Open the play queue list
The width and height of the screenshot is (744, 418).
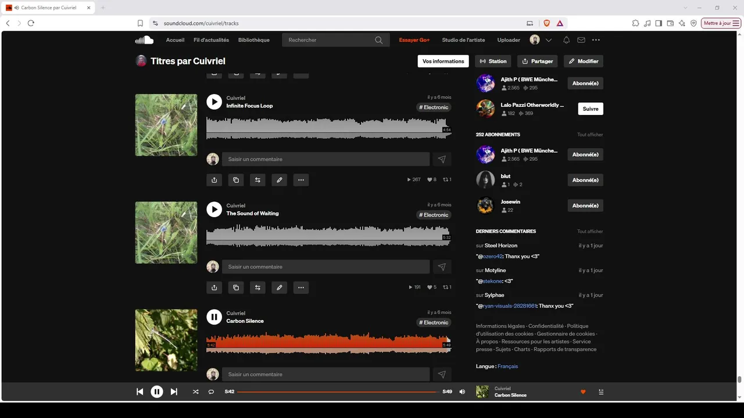point(601,392)
